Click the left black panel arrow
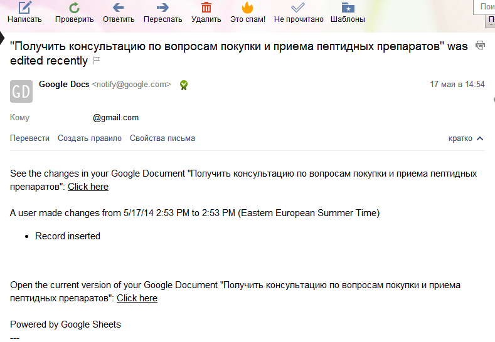The image size is (495, 342). 3,38
